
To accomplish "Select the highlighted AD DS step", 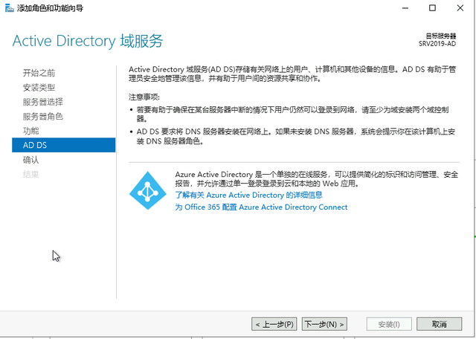I will pos(64,145).
